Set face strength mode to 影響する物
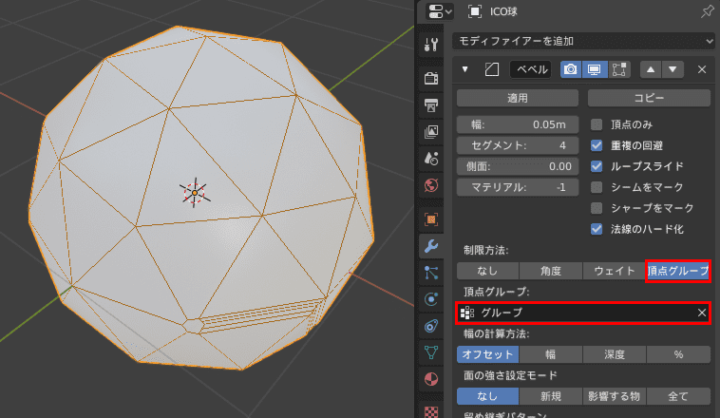 [615, 396]
